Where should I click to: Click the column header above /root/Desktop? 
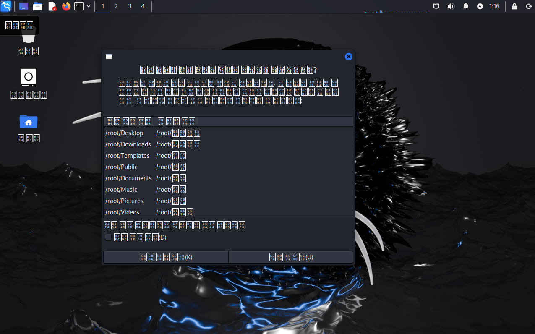(x=129, y=122)
